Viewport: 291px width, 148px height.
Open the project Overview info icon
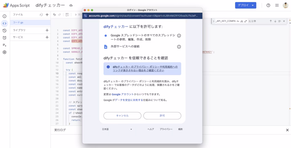click(x=5, y=16)
